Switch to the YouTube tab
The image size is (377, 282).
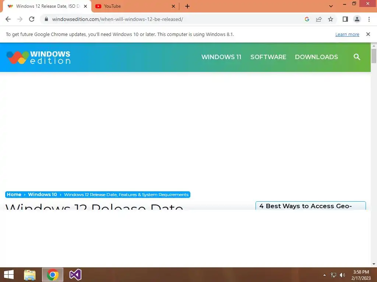tap(135, 6)
